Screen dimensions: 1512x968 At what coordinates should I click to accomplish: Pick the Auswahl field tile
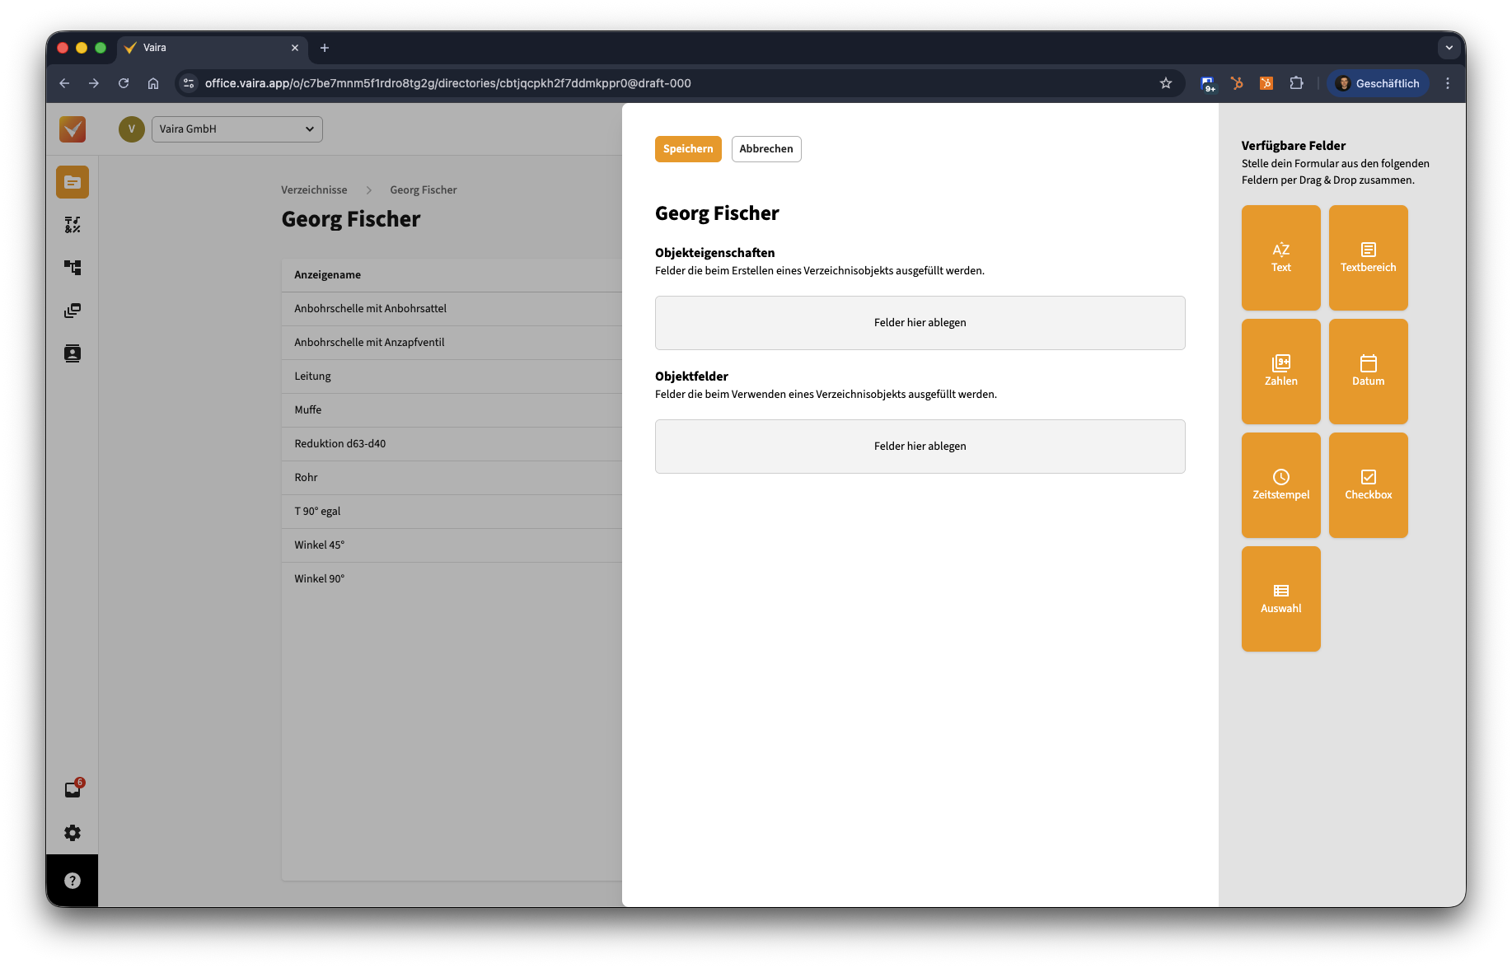1280,599
